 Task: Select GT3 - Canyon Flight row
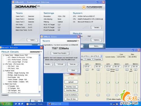(x=18, y=62)
